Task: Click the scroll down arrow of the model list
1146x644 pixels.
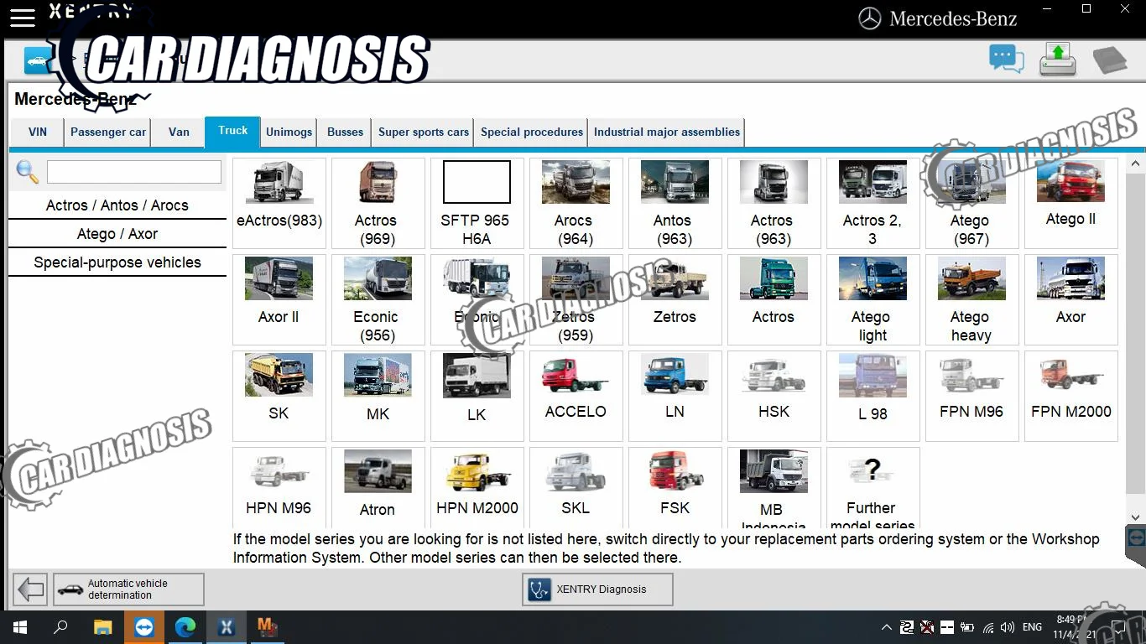Action: coord(1137,517)
